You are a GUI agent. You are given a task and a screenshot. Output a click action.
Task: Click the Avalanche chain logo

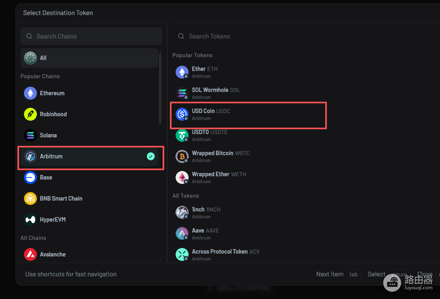[30, 254]
